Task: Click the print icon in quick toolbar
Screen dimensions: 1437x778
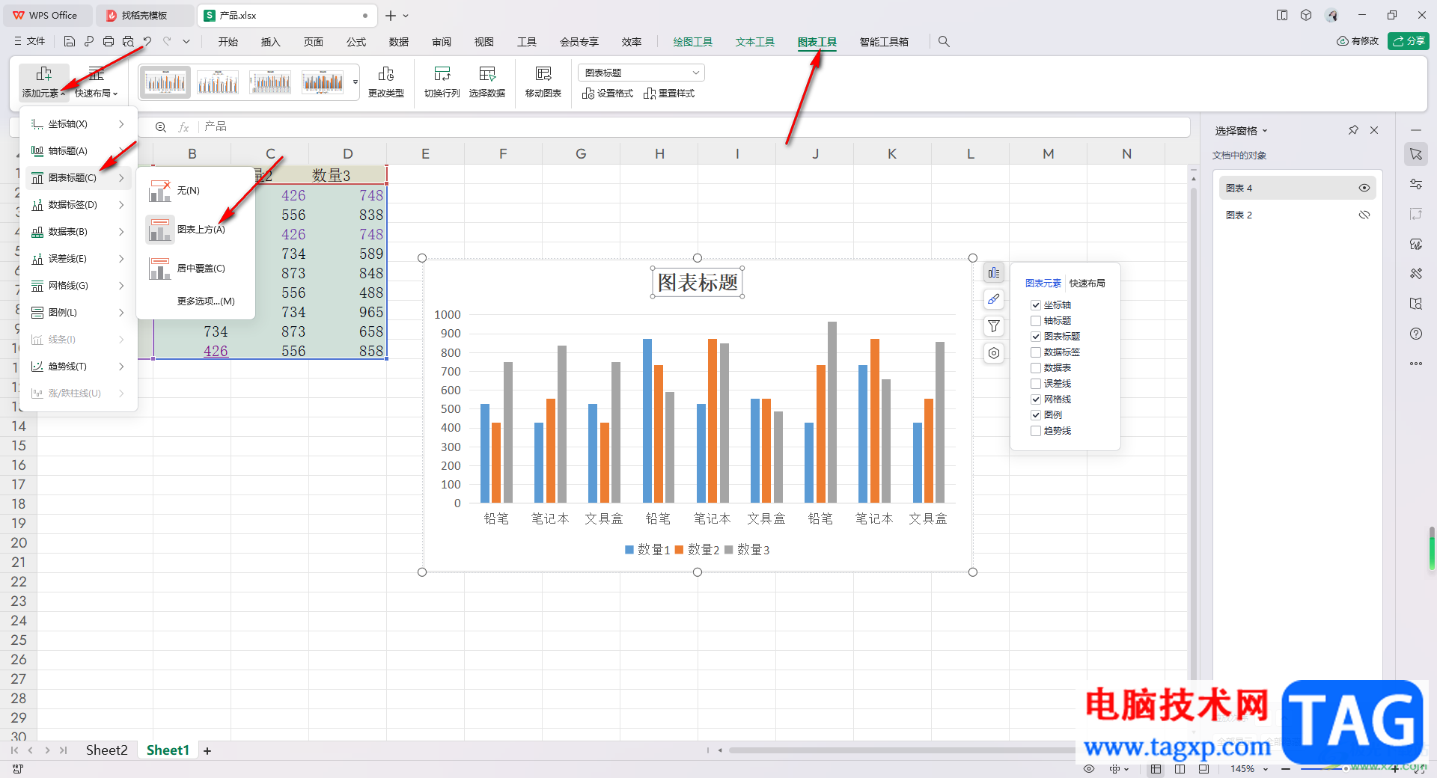Action: [x=109, y=42]
